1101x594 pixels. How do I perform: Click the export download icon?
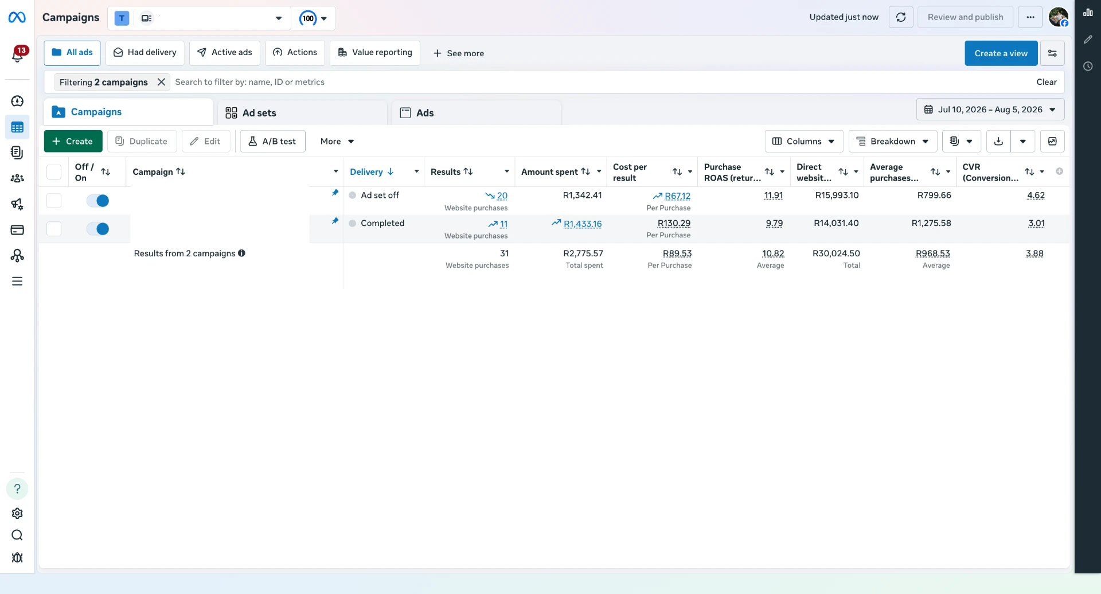coord(998,142)
